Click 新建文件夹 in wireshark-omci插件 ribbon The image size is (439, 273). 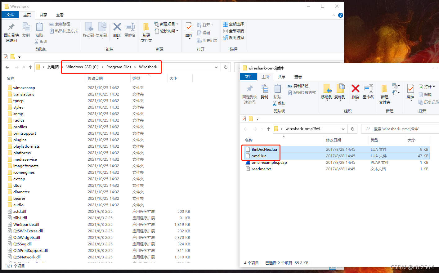coord(385,94)
